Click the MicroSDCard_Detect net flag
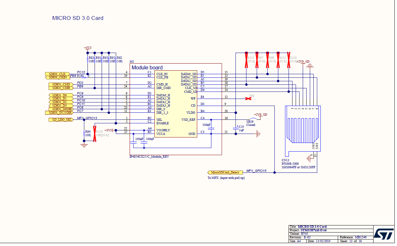The image size is (397, 246). coord(225,172)
